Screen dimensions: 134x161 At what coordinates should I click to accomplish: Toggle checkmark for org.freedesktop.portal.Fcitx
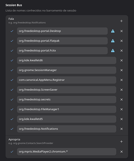(x=12, y=51)
